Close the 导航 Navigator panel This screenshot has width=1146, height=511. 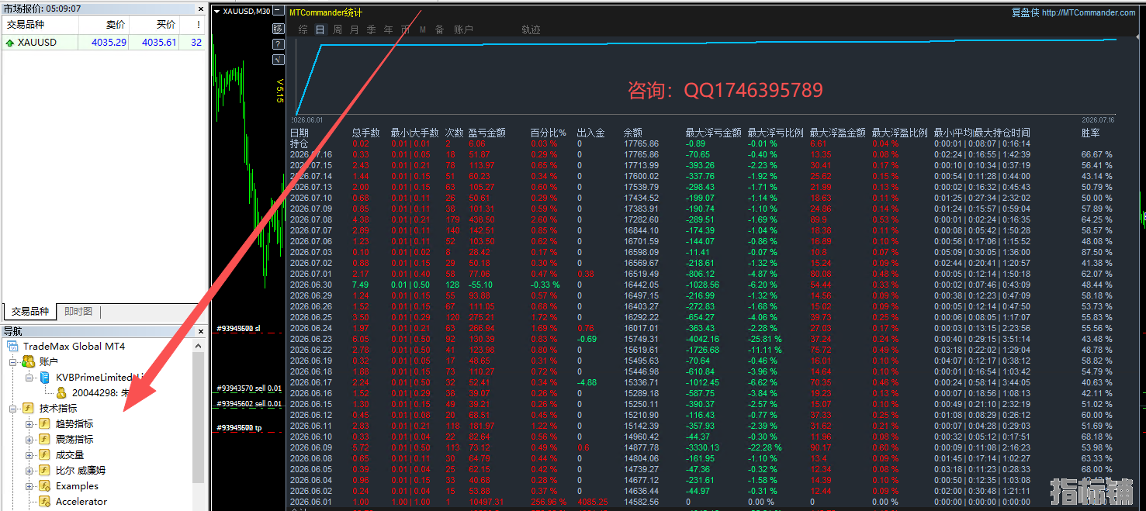[202, 331]
